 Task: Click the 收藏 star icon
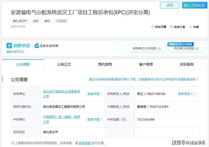pyautogui.click(x=191, y=27)
